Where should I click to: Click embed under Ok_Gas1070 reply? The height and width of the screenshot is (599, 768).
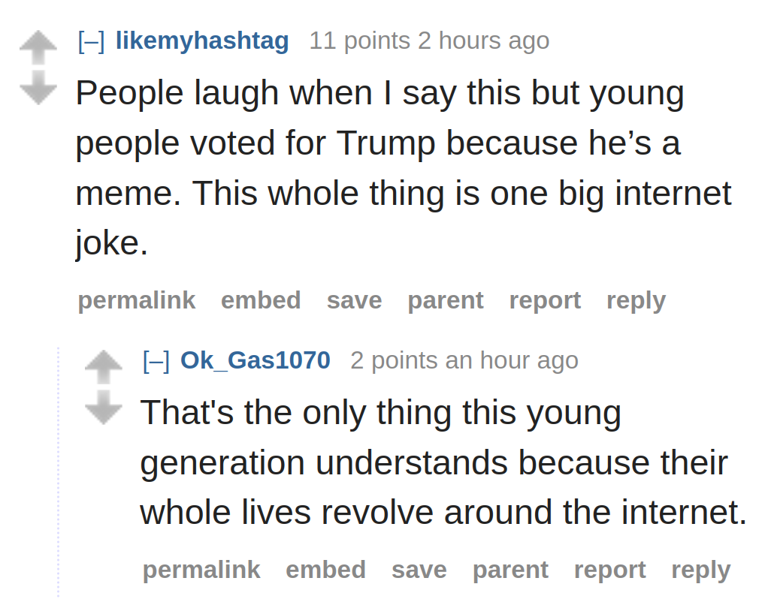click(325, 570)
